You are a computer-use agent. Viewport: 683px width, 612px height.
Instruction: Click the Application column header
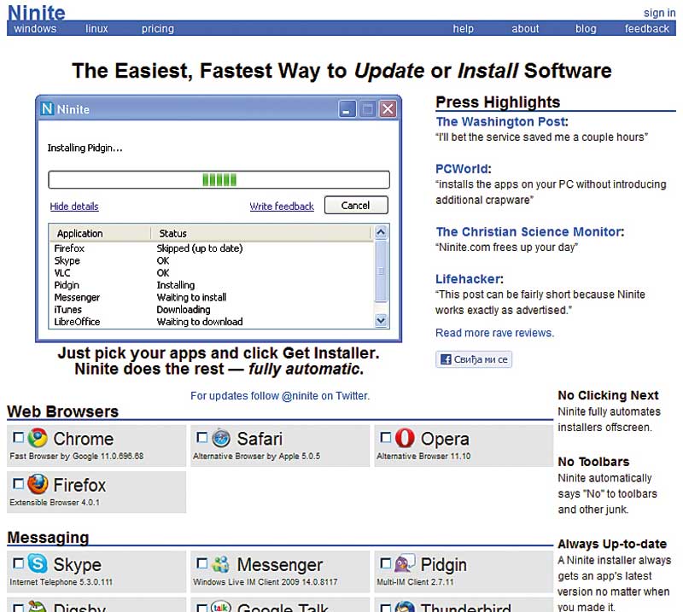[101, 234]
